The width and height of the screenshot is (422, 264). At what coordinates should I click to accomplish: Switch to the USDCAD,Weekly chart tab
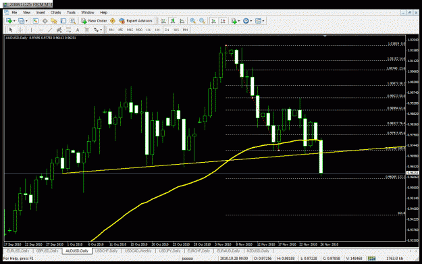coord(138,250)
